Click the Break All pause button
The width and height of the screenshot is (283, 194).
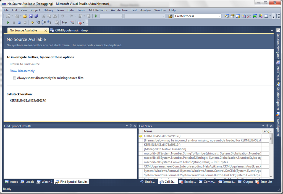click(14, 23)
